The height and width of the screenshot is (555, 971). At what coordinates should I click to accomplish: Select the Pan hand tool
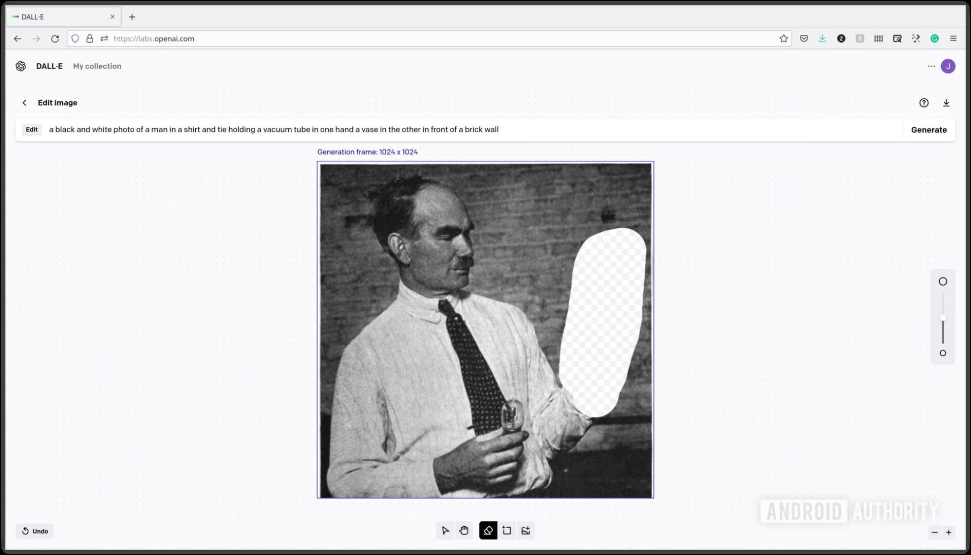464,530
